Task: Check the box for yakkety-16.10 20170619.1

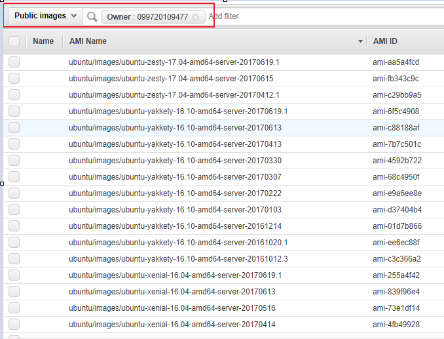Action: [x=14, y=111]
